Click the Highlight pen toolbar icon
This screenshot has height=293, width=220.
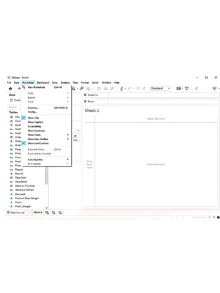pyautogui.click(x=121, y=89)
